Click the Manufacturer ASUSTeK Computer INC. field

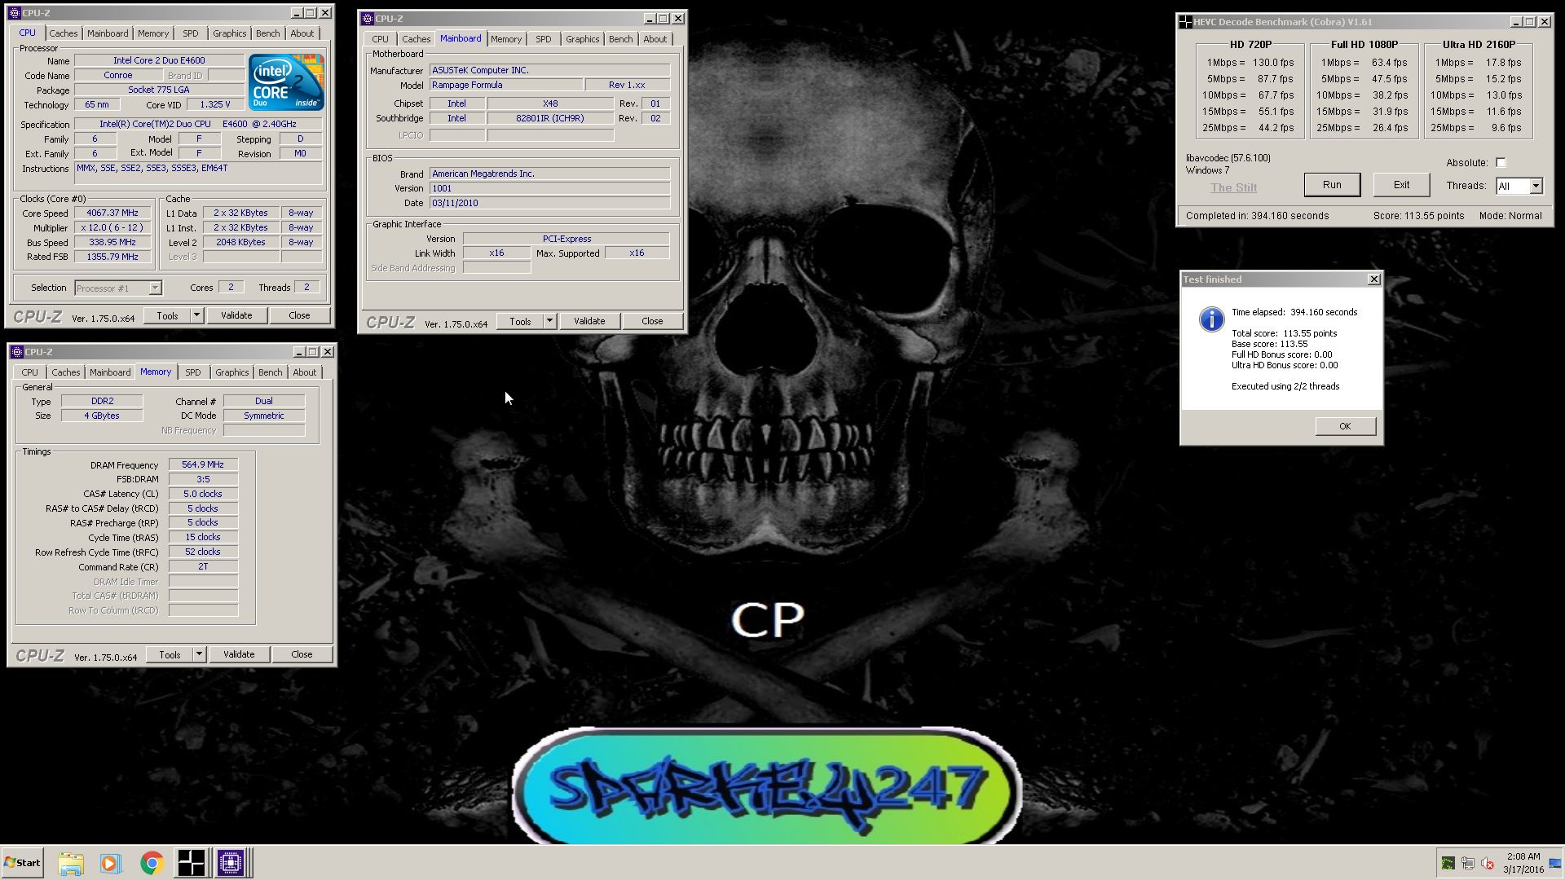pyautogui.click(x=550, y=70)
